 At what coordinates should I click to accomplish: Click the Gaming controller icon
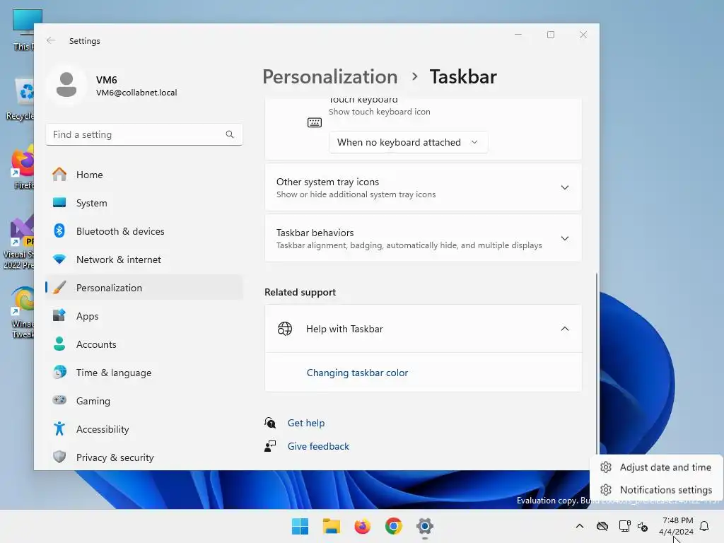point(59,400)
